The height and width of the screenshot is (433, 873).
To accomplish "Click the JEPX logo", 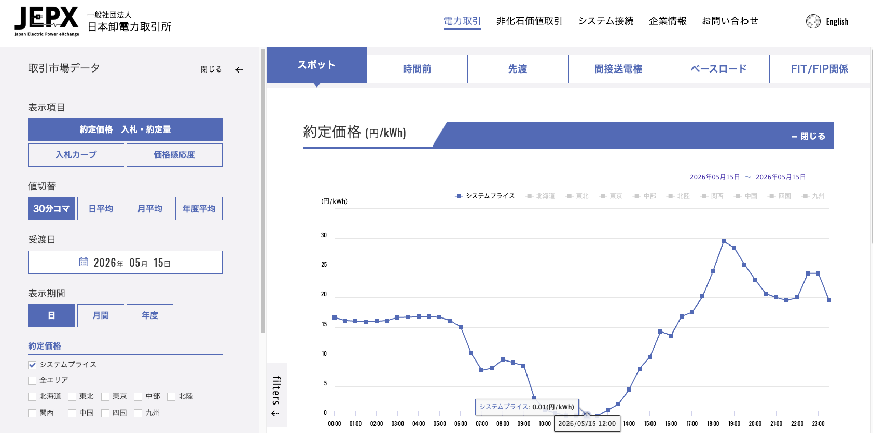I will 47,21.
